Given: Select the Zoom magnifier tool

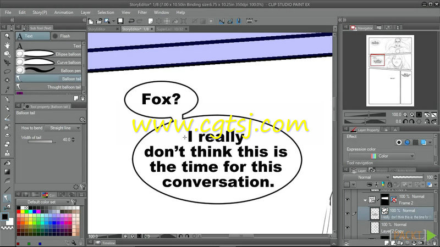Looking at the screenshot, I should tap(7, 36).
